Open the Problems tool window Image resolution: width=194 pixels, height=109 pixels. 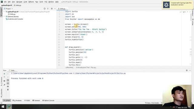click(17, 101)
